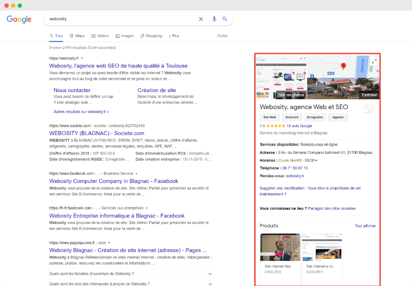The image size is (412, 286).
Task: Open Webosity Blagnac Pages Jaunes result
Action: [x=128, y=250]
